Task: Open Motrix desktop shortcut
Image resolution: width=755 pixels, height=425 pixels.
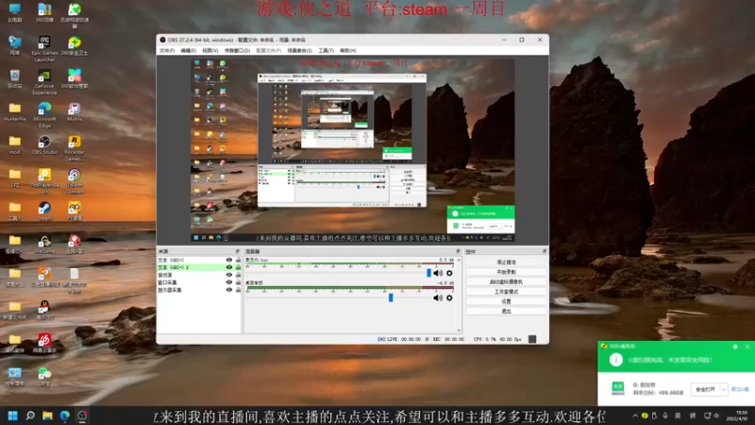Action: pos(75,111)
